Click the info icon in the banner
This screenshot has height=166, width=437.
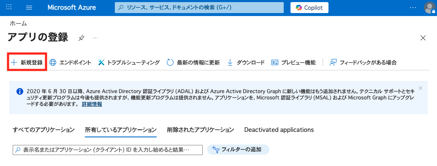pos(19,91)
